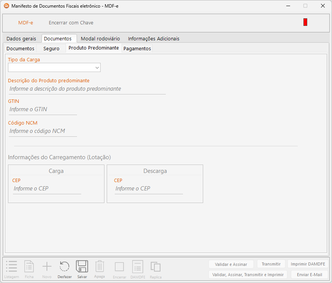The height and width of the screenshot is (283, 332).
Task: Click the Enviar E-Mail button
Action: (x=309, y=275)
